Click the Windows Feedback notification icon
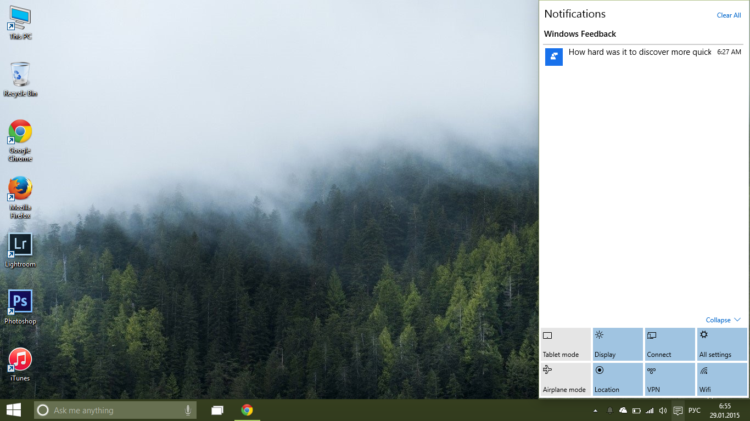750x421 pixels. click(554, 57)
